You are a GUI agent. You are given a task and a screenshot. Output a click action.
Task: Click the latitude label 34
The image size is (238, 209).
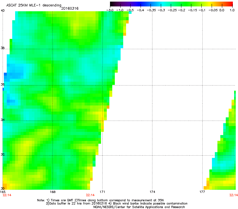pyautogui.click(x=3, y=120)
